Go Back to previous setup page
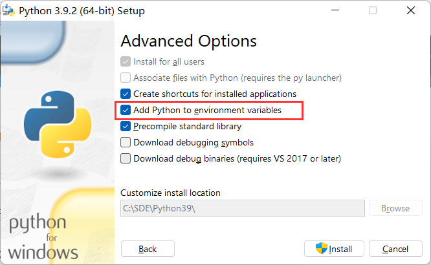Image resolution: width=431 pixels, height=265 pixels. [148, 249]
